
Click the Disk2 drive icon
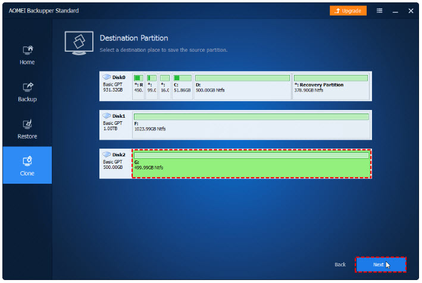coord(107,155)
